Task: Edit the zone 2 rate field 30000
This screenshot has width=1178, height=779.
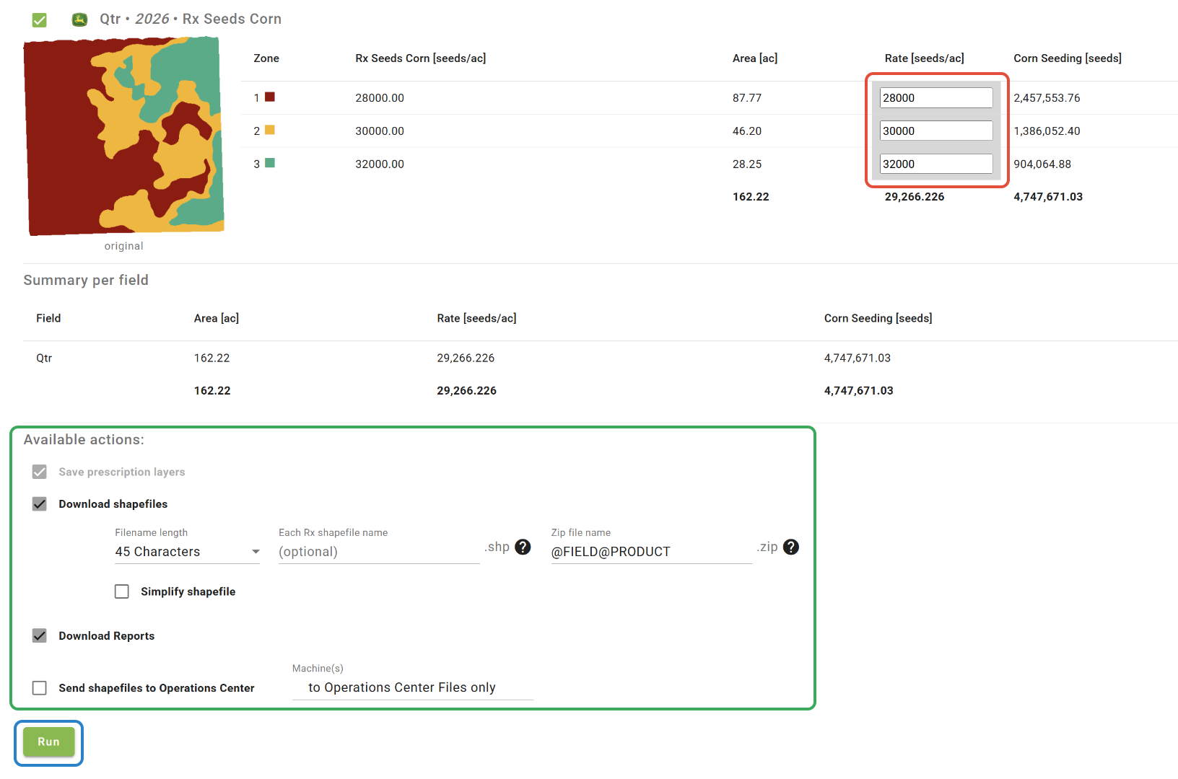Action: click(935, 131)
